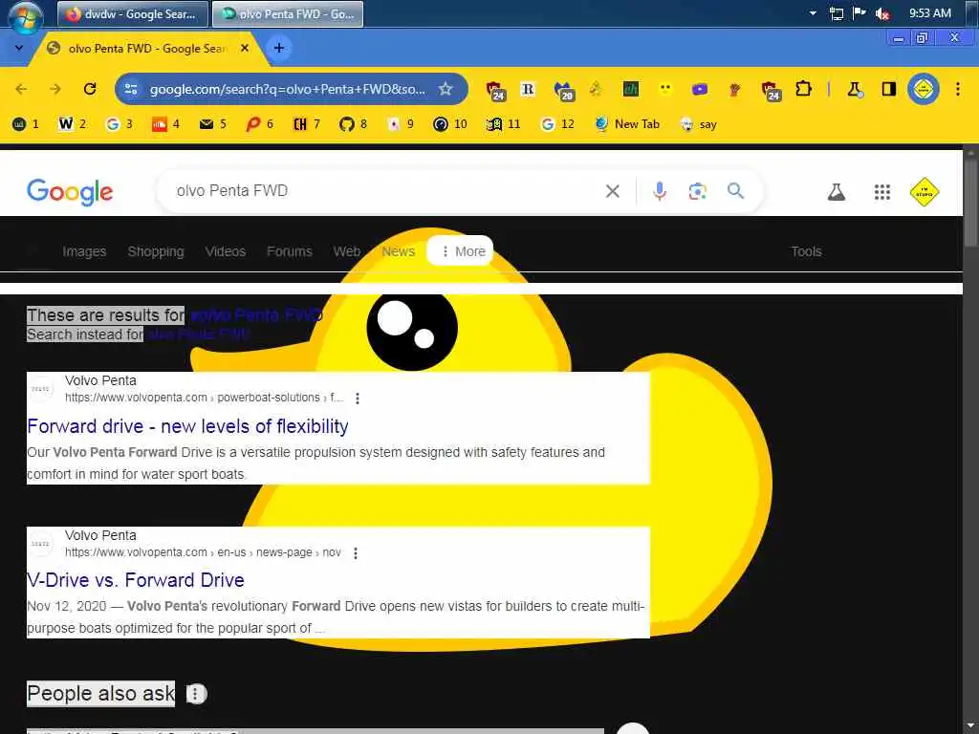The image size is (979, 734).
Task: Open the network tray icon
Action: click(x=836, y=13)
